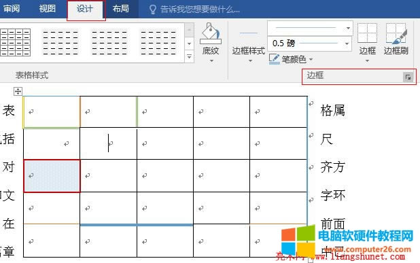
Task: Select the first grid table style thumbnail
Action: 15,43
